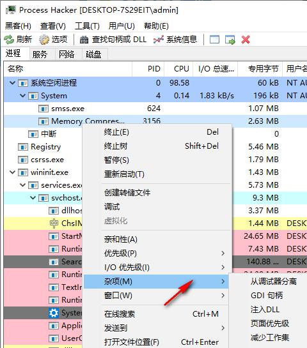307x348 pixels.
Task: Open the 黑客(H) menu
Action: click(18, 26)
